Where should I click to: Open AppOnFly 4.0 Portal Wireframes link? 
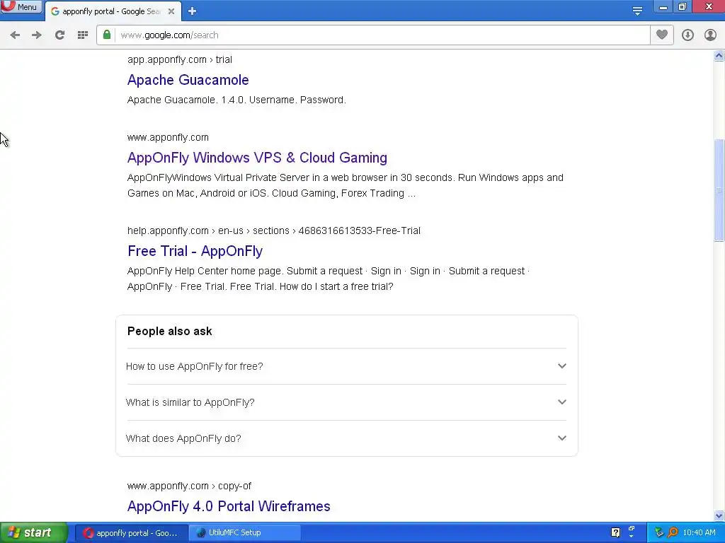pyautogui.click(x=229, y=506)
